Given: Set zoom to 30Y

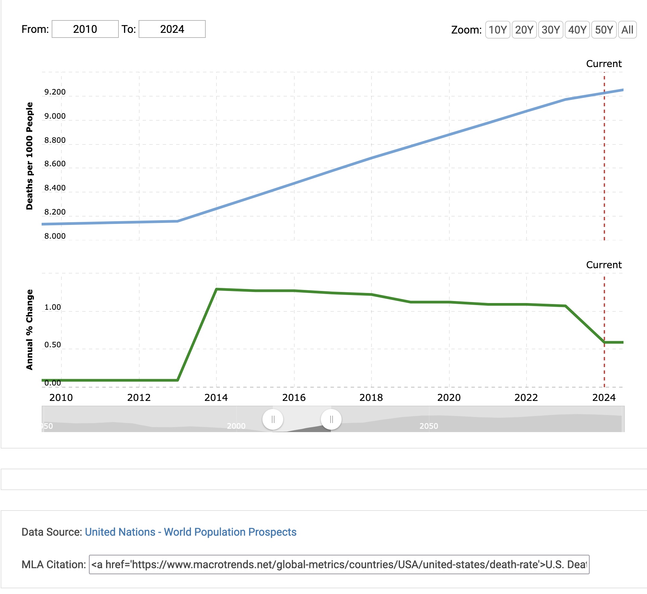Looking at the screenshot, I should pyautogui.click(x=550, y=30).
